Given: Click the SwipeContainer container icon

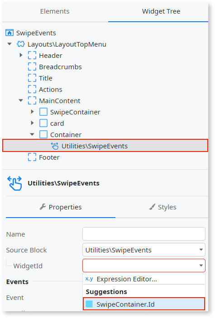Looking at the screenshot, I should (x=43, y=112).
